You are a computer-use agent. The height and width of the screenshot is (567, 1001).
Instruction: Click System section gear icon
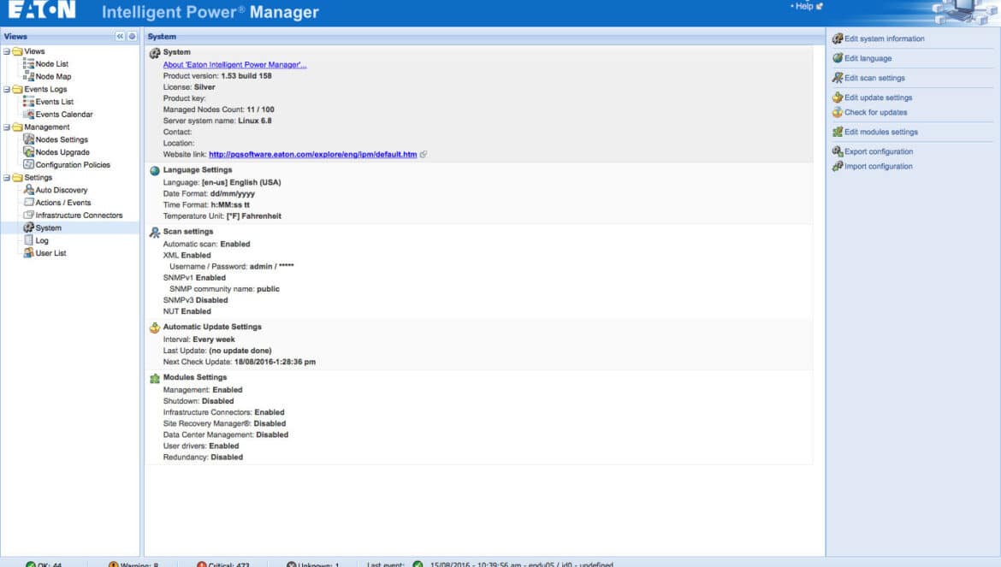155,53
